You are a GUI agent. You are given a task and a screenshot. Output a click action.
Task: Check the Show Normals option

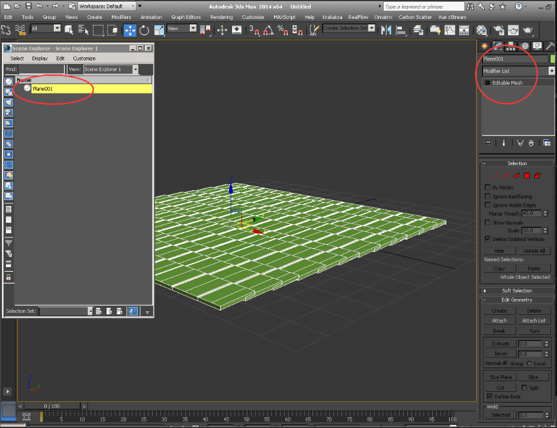pyautogui.click(x=487, y=223)
